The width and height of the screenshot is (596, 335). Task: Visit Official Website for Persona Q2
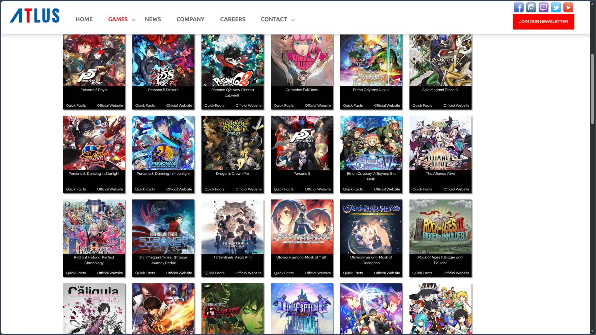(x=248, y=105)
